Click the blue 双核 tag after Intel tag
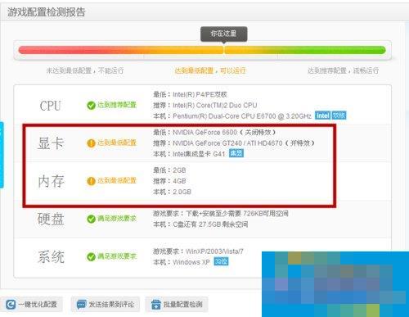 coord(339,115)
